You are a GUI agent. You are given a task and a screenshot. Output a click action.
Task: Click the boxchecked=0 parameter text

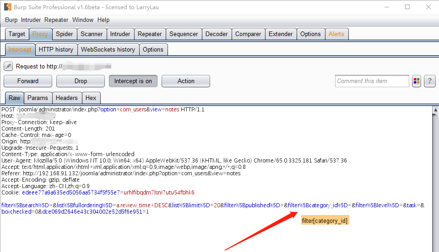tap(20, 212)
